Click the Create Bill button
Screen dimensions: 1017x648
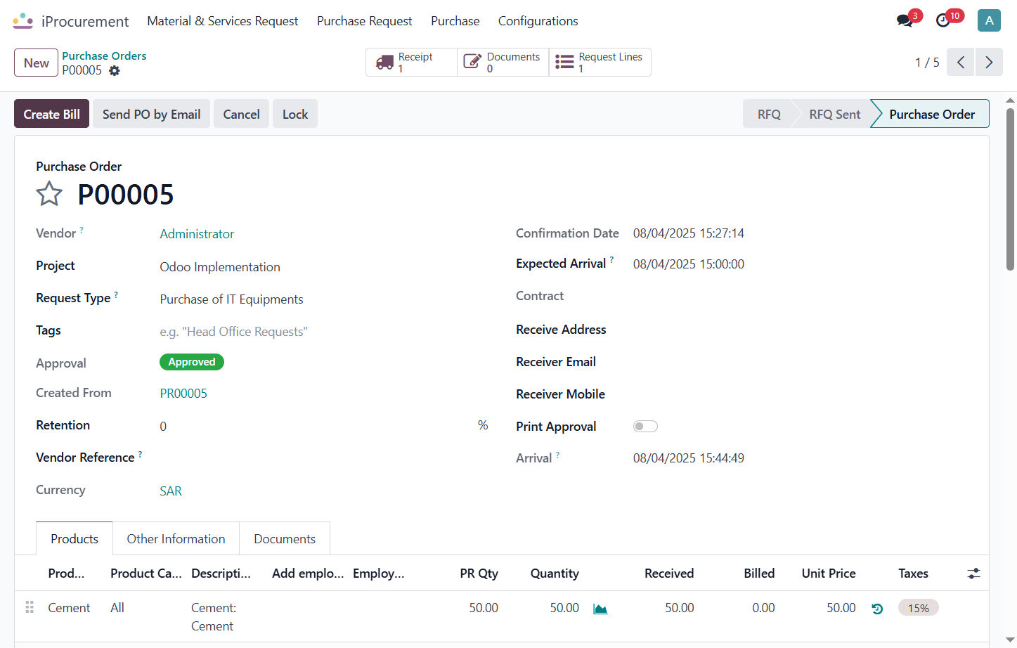click(51, 114)
